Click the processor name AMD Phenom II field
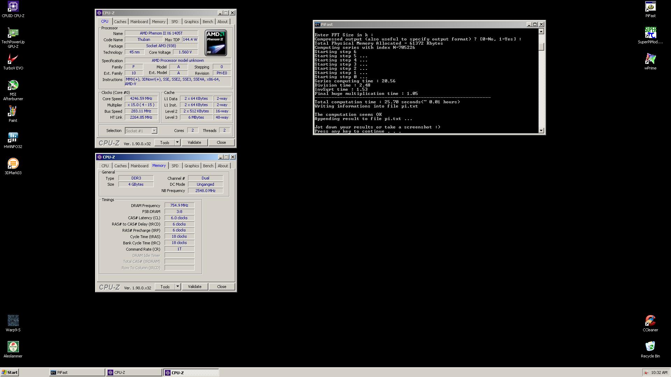 pos(161,33)
